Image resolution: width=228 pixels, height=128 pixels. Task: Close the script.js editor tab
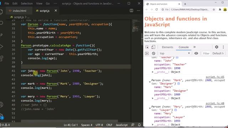[x=56, y=11]
